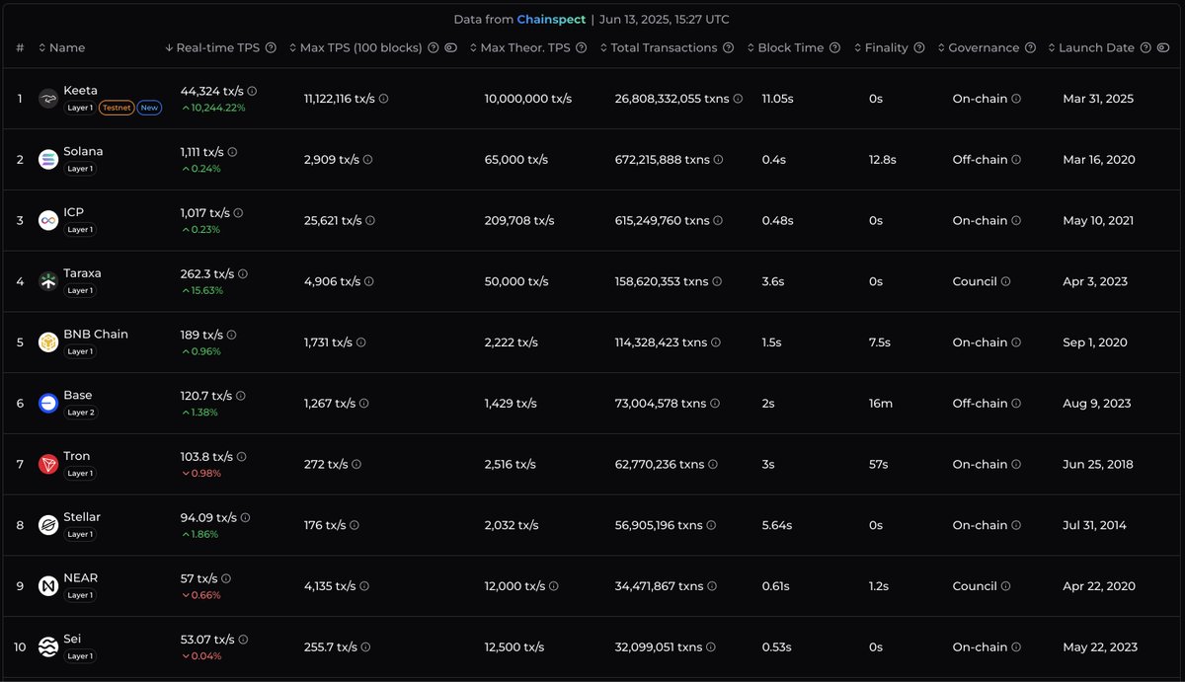Click info icon next to NEAR's 12,000 tx/s

553,586
